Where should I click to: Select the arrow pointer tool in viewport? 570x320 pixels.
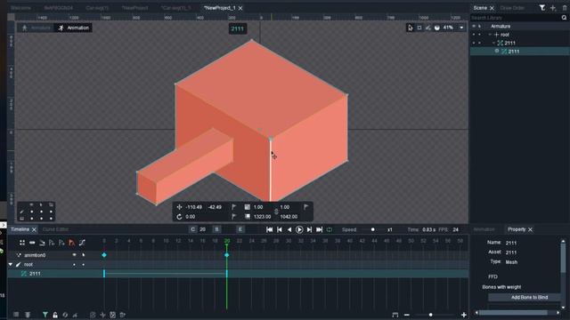pyautogui.click(x=411, y=28)
